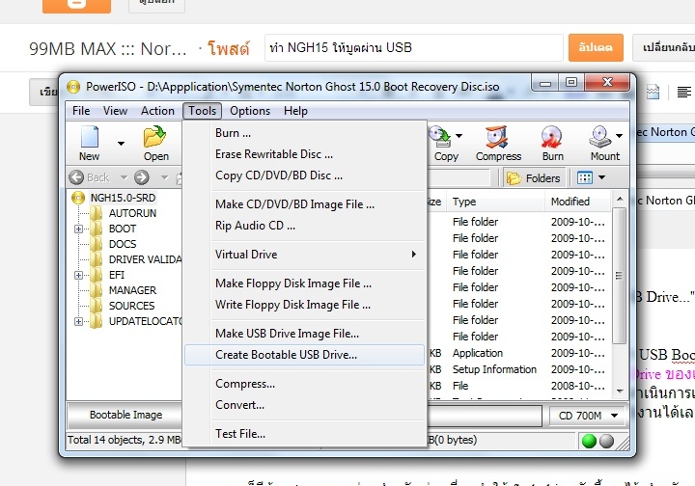
Task: Click the gray status indicator
Action: point(606,441)
